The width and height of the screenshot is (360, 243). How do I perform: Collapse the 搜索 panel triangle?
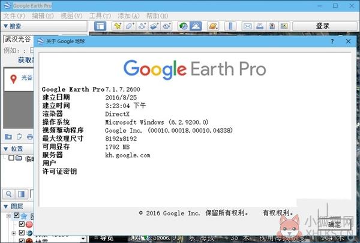(5, 26)
